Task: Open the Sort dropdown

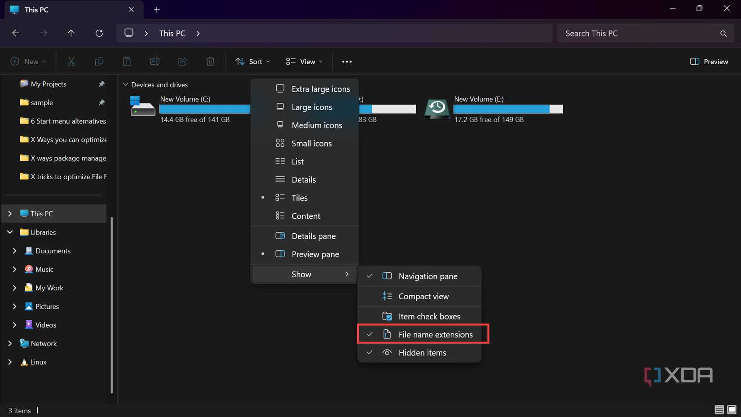Action: click(x=253, y=62)
